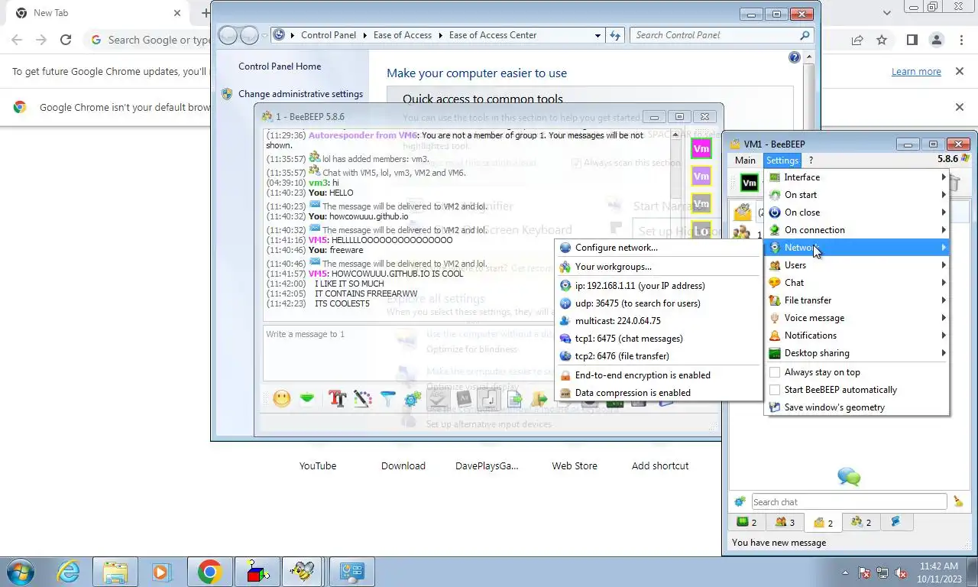Click Change administrative settings
This screenshot has height=587, width=978.
coord(300,94)
